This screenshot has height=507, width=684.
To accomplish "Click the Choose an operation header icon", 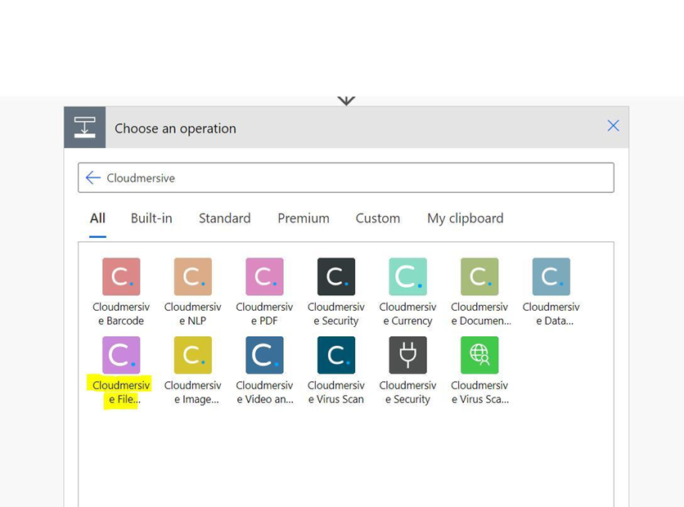I will 84,128.
